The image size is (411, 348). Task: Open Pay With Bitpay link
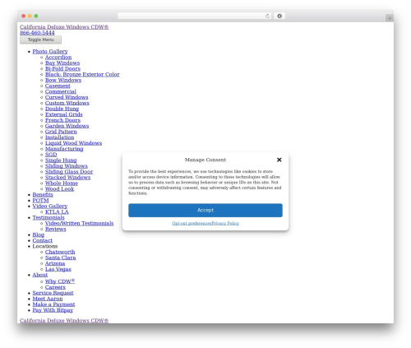53,310
